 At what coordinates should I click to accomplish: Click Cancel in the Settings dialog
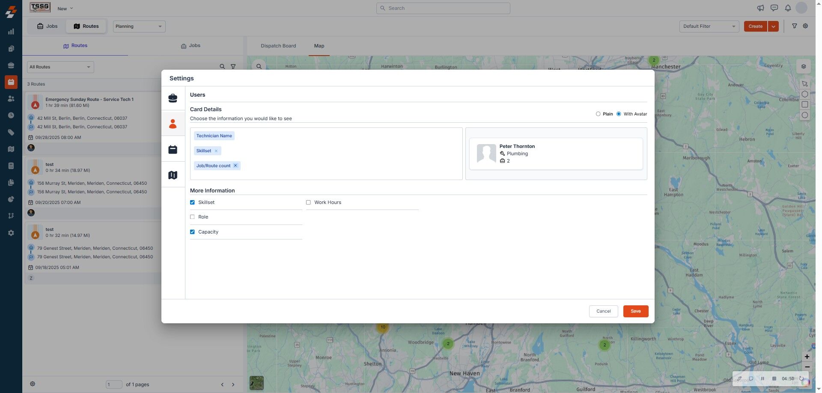604,311
